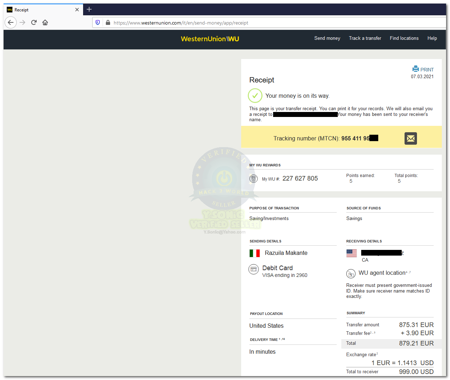This screenshot has height=380, width=450.
Task: Click total to receiver 999.00 USD
Action: pos(416,372)
